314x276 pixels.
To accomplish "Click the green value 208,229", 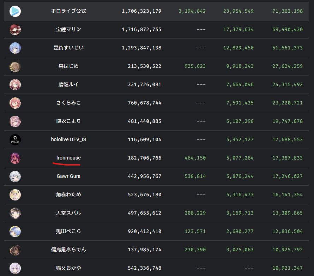I will tap(195, 213).
